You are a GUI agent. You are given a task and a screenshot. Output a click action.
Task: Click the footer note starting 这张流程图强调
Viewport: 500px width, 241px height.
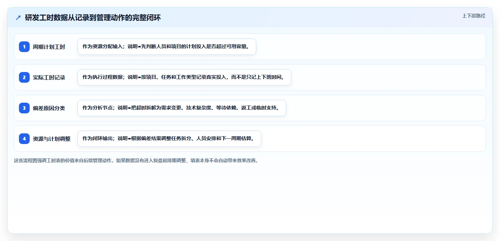pyautogui.click(x=136, y=160)
